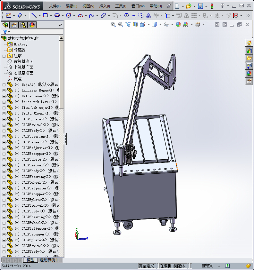
Task: Expand the panel tabs chevron
Action: point(60,25)
